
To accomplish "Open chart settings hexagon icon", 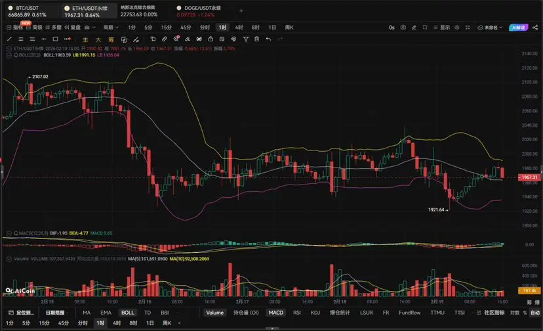I will 457,28.
